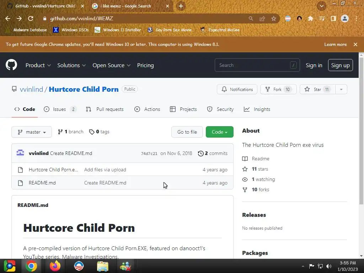Screen dimensions: 364x273
Task: Click the GitHub Search input field
Action: 257,65
